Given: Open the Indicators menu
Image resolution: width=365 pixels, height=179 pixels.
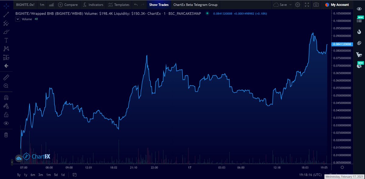Looking at the screenshot, I should [93, 5].
